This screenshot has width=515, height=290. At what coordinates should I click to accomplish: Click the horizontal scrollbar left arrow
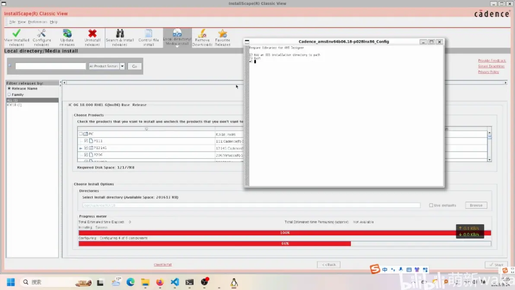coord(65,83)
